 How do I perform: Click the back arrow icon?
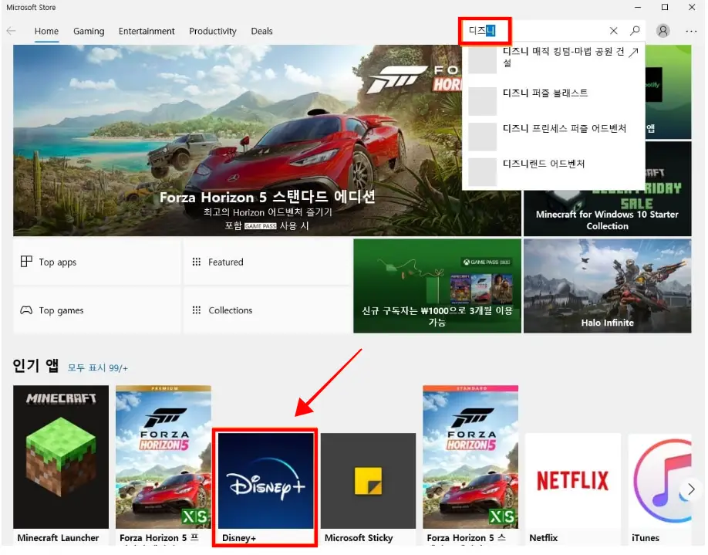(12, 31)
